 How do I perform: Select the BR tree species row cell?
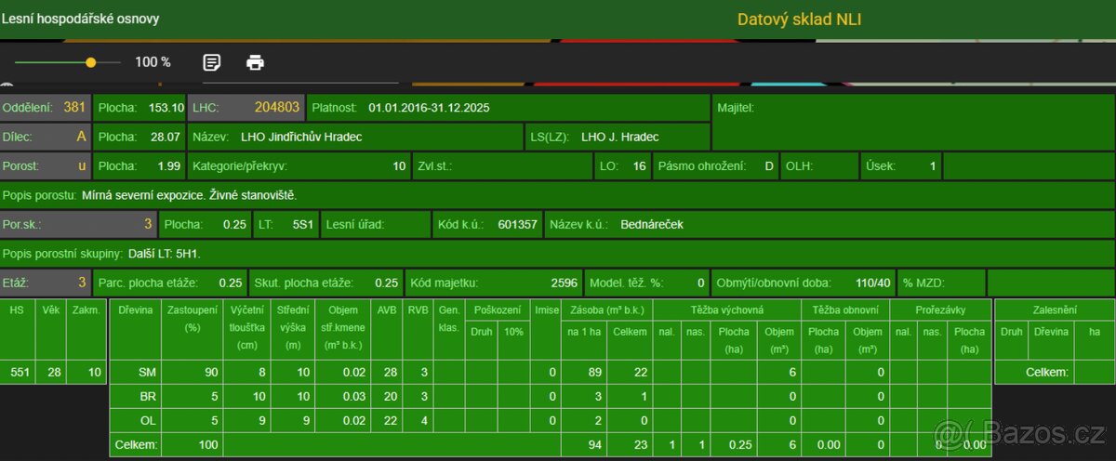coord(146,397)
